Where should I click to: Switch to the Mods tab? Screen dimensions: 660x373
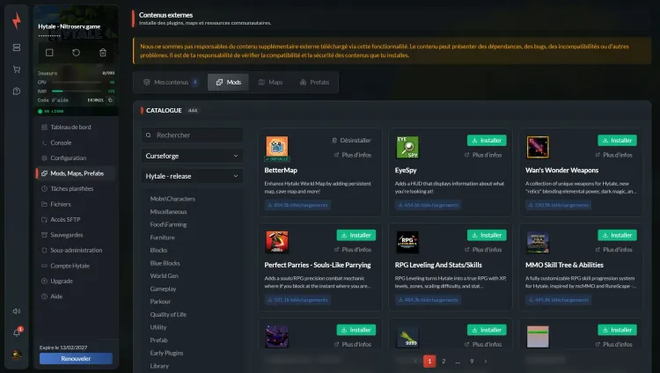228,82
